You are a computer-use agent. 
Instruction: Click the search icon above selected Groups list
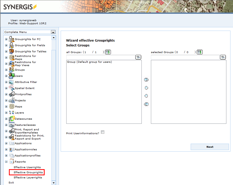(x=223, y=57)
